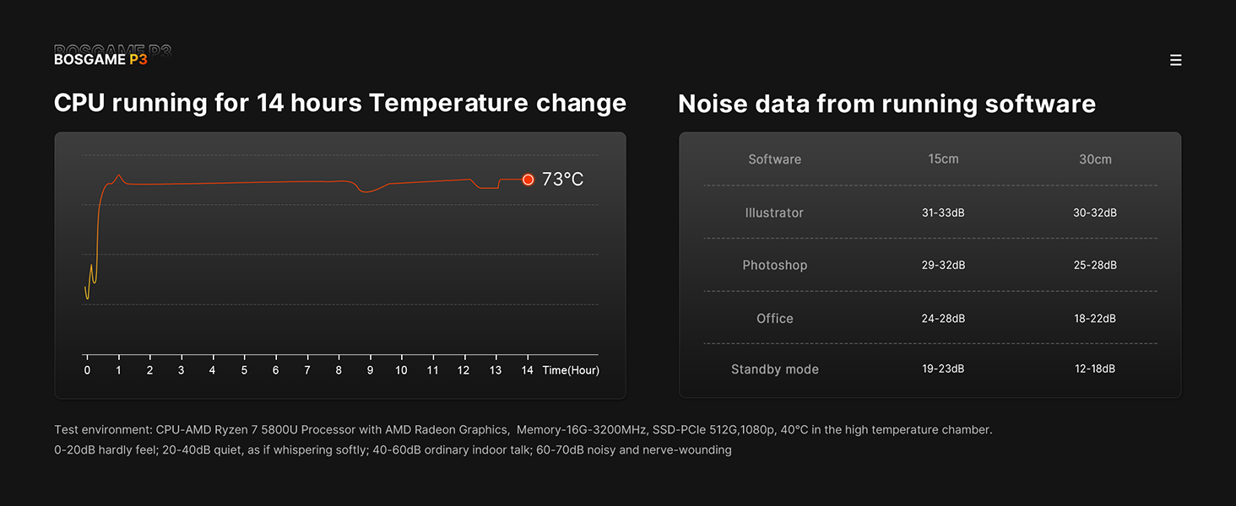Select the Illustrator row label
This screenshot has height=506, width=1236.
(774, 213)
